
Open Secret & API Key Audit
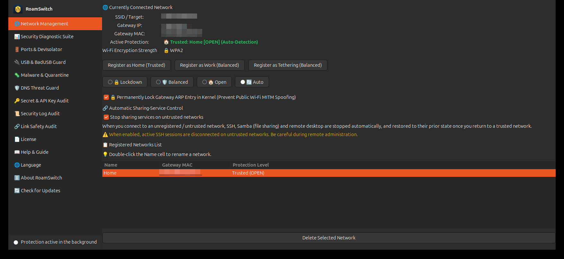55,101
